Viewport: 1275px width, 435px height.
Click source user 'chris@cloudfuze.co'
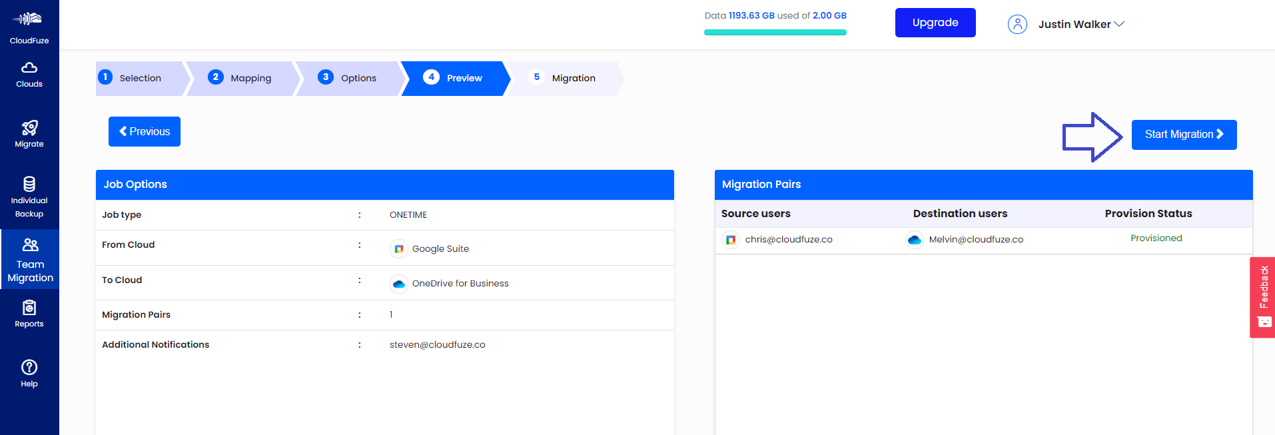coord(789,239)
